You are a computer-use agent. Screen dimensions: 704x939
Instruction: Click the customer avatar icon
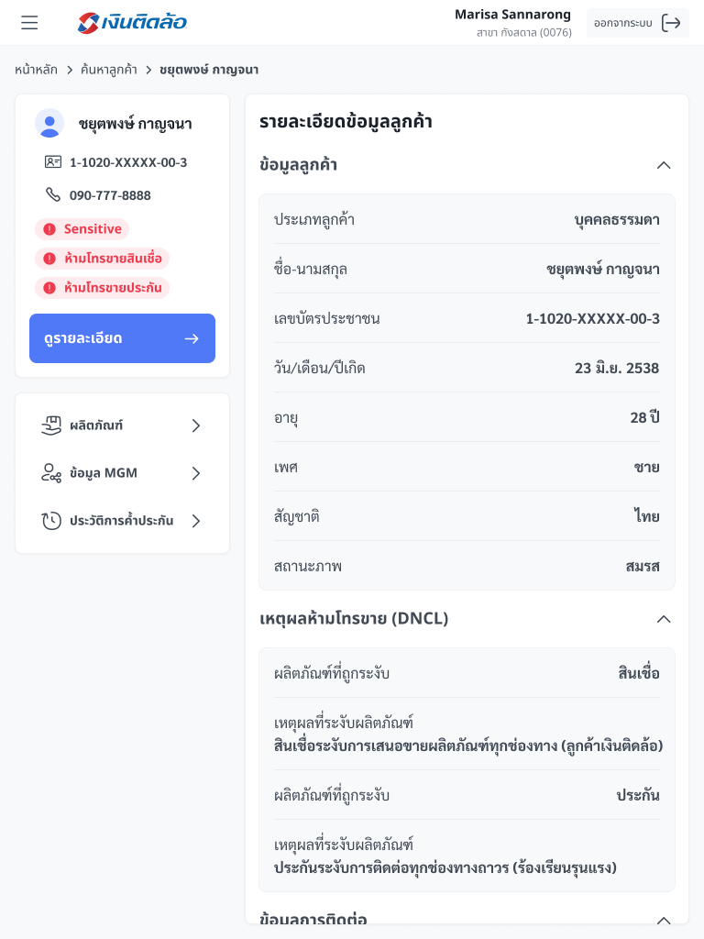tap(49, 123)
